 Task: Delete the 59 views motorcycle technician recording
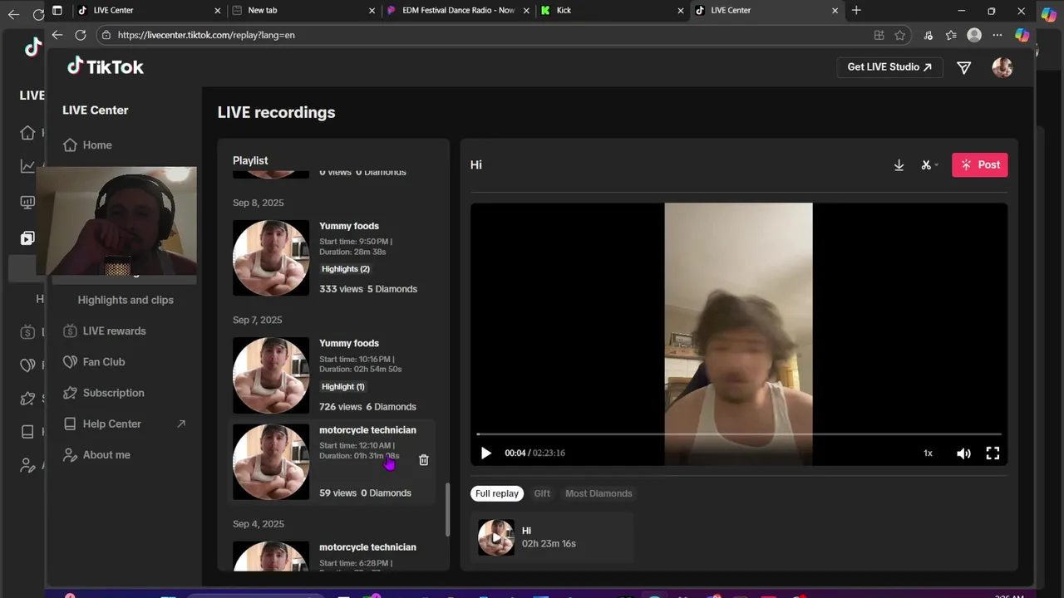pyautogui.click(x=423, y=460)
